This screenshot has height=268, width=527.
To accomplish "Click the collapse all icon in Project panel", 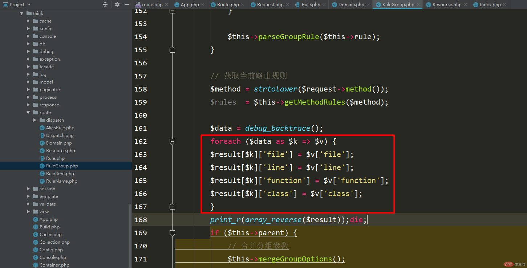I will [105, 4].
